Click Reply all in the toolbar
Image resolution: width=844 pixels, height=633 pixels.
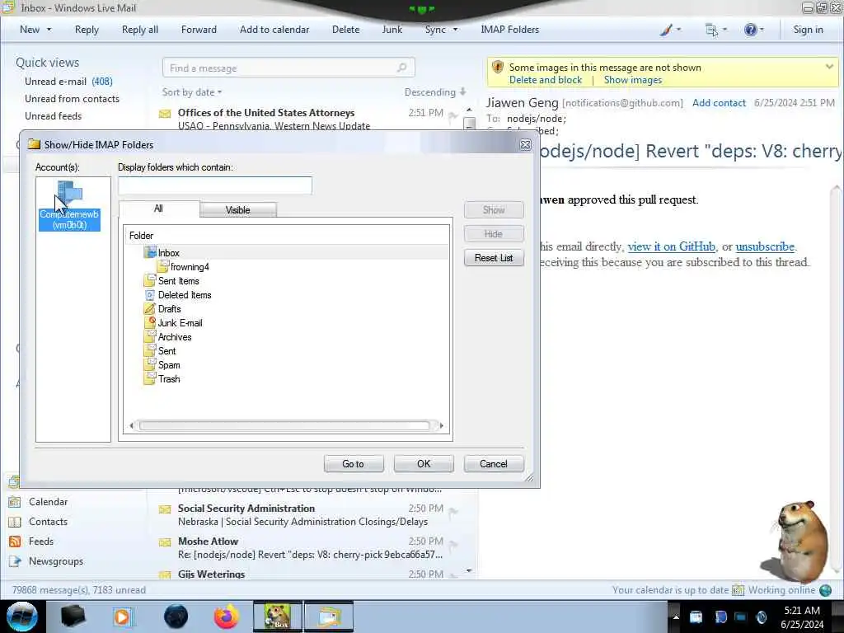point(140,30)
